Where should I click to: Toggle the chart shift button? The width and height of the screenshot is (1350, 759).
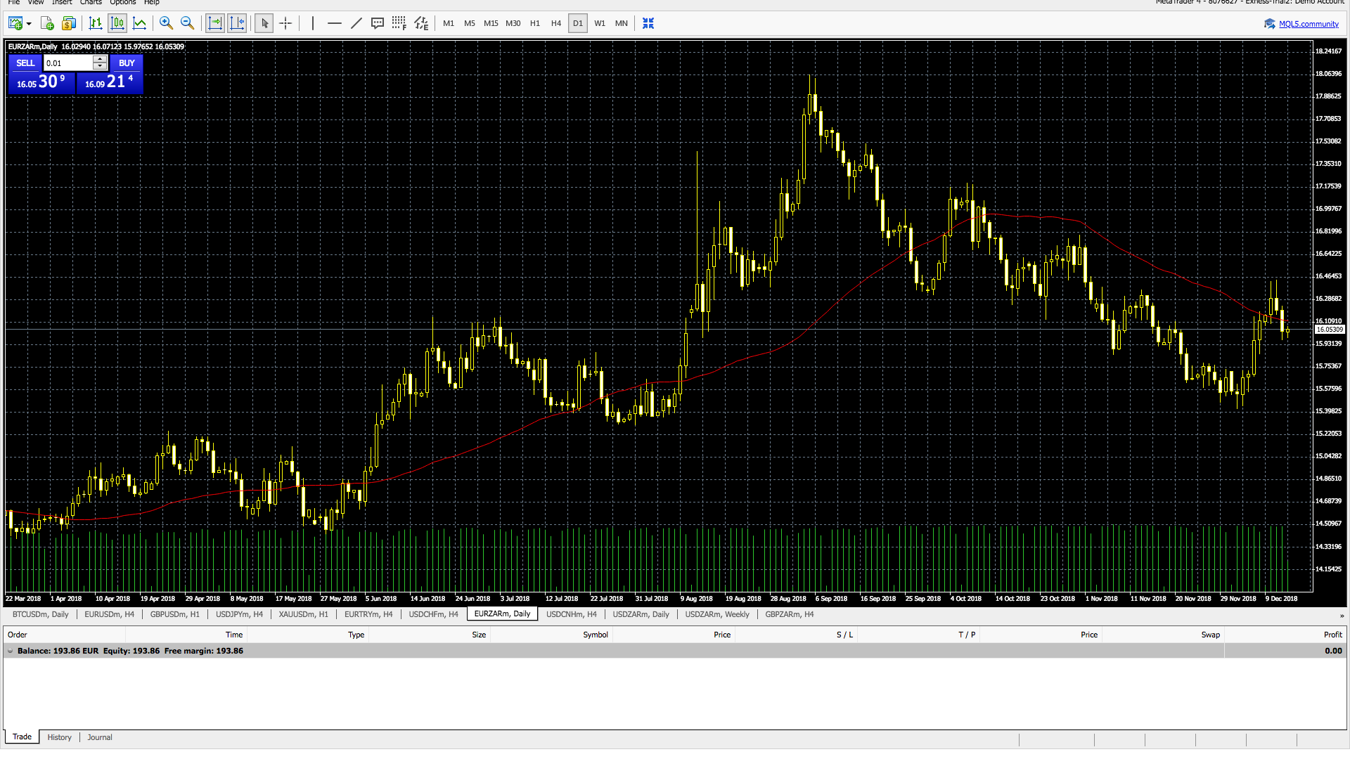237,23
